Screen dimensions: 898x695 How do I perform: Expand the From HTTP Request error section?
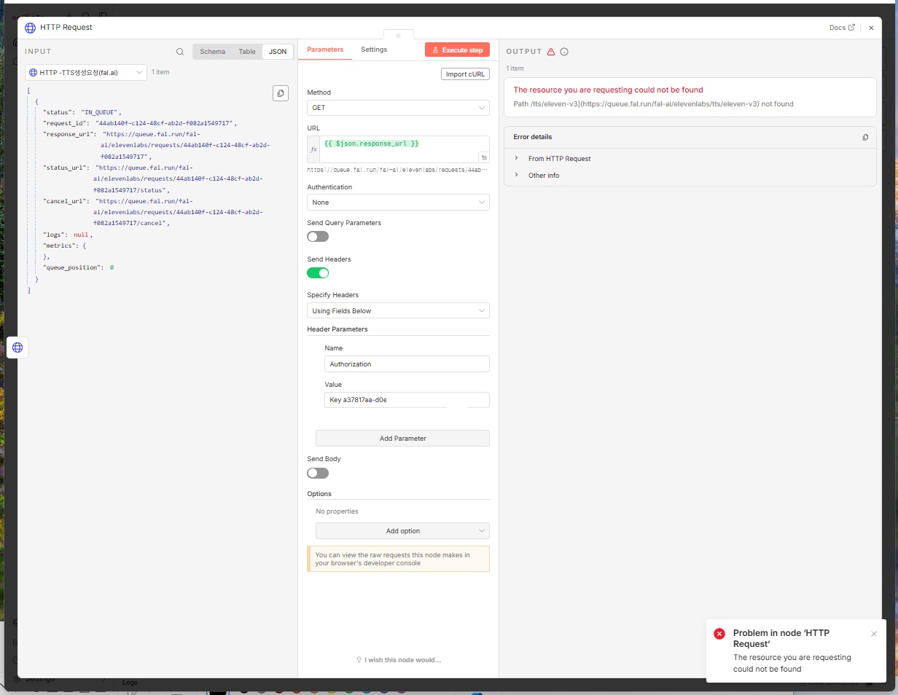559,158
